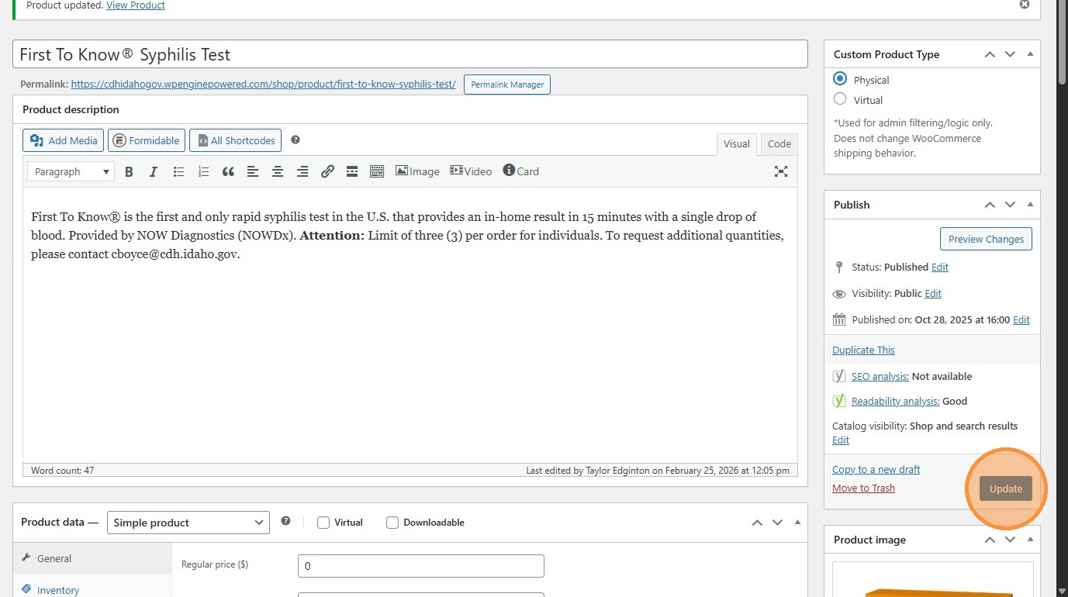The width and height of the screenshot is (1068, 597).
Task: Tick the Virtual checkbox in Product data
Action: (x=324, y=523)
